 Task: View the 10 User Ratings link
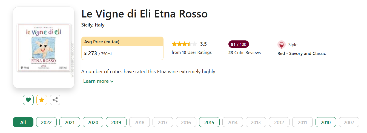[x=191, y=52]
